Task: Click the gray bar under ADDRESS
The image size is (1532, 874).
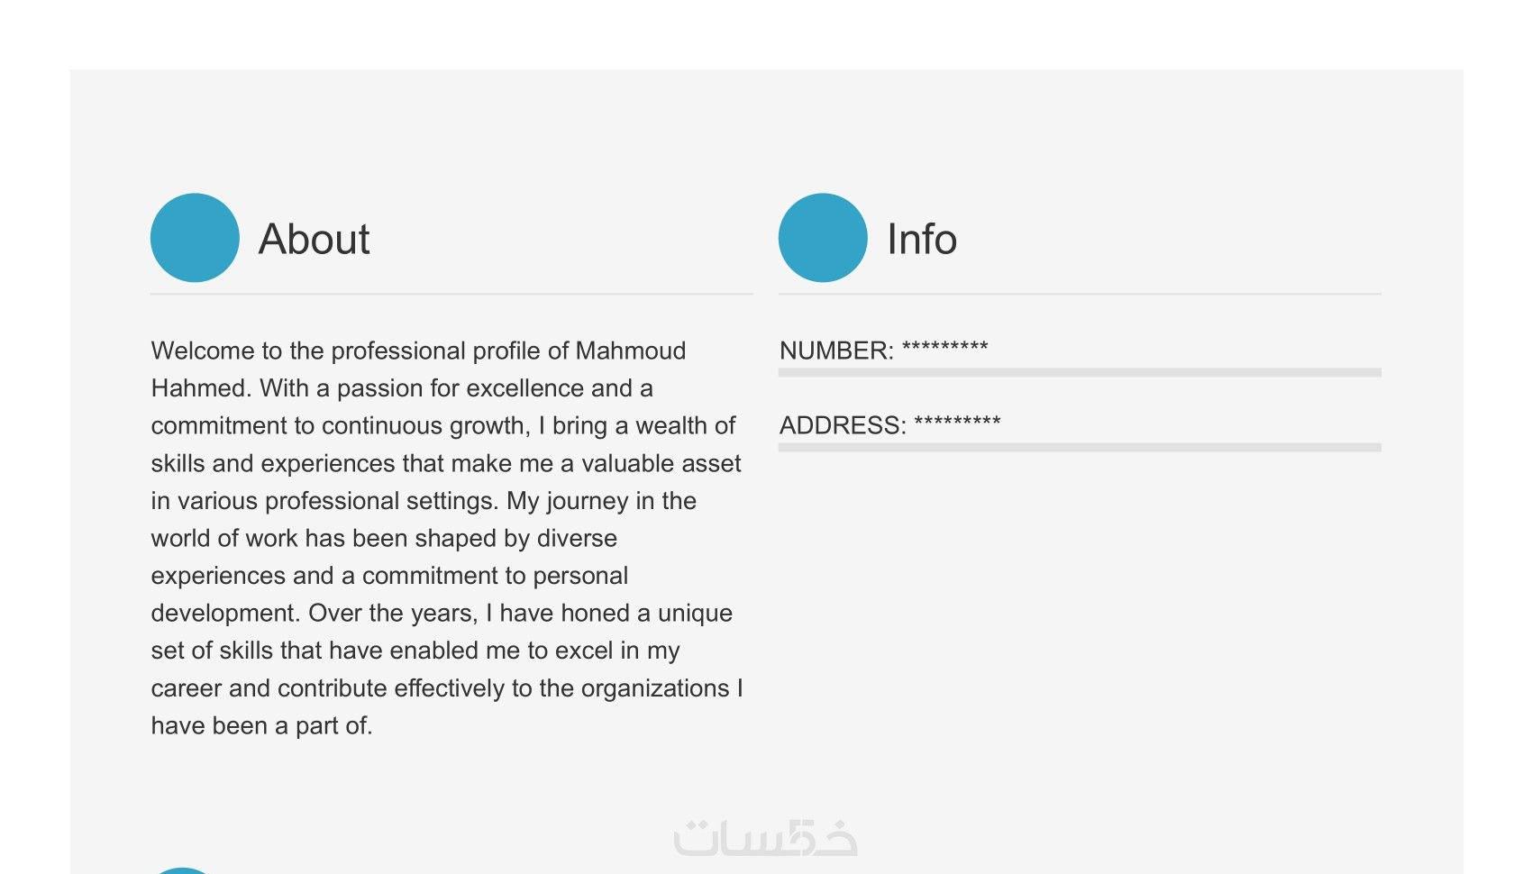Action: [1080, 447]
